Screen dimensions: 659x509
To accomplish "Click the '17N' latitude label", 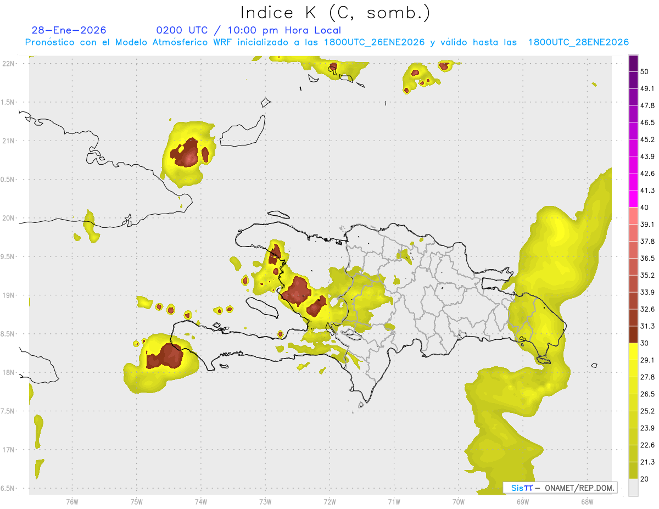I will pyautogui.click(x=8, y=450).
